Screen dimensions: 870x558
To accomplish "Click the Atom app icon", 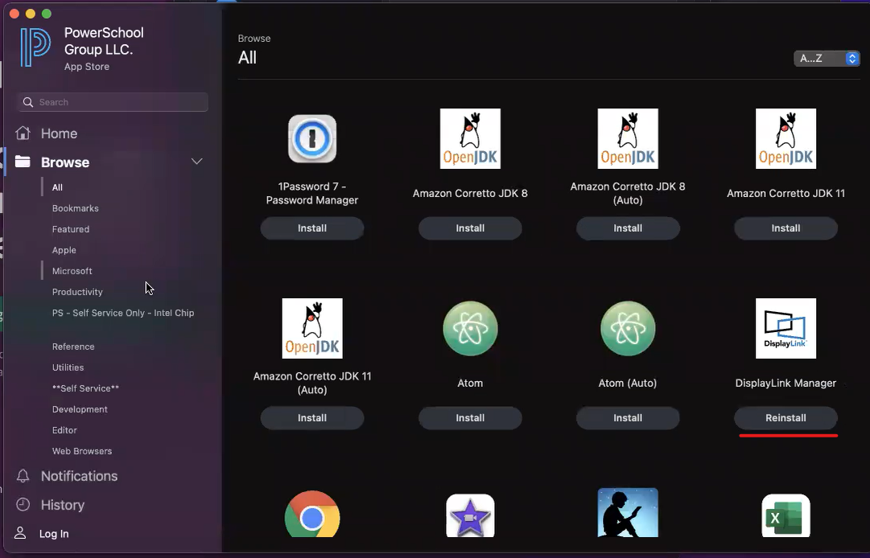I will (x=470, y=329).
